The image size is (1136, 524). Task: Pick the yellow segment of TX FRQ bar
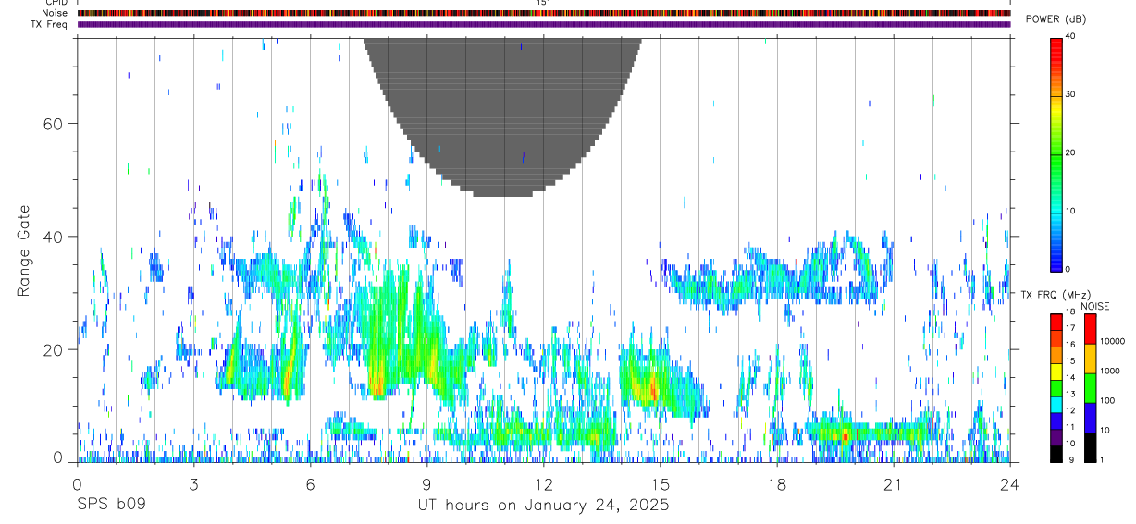click(1056, 371)
